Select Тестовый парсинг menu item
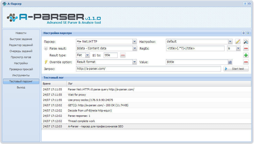Screen dimensions: 254x144 21,81
